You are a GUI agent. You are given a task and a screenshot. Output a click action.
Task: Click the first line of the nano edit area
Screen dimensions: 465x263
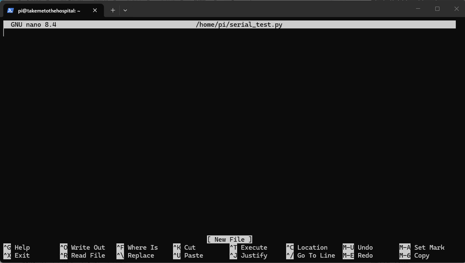[229, 33]
